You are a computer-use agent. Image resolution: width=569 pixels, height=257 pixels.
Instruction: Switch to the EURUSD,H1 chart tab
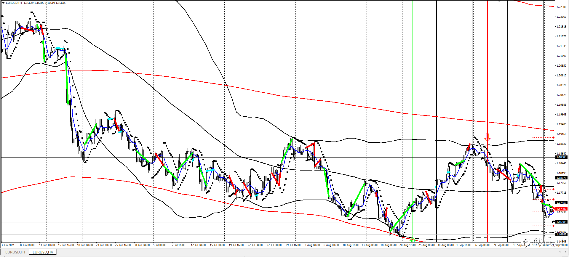15,252
